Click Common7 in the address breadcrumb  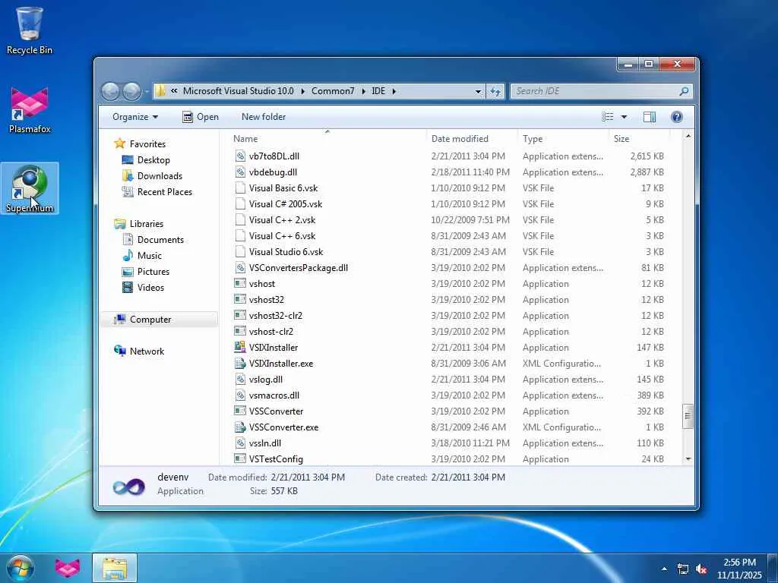click(333, 91)
